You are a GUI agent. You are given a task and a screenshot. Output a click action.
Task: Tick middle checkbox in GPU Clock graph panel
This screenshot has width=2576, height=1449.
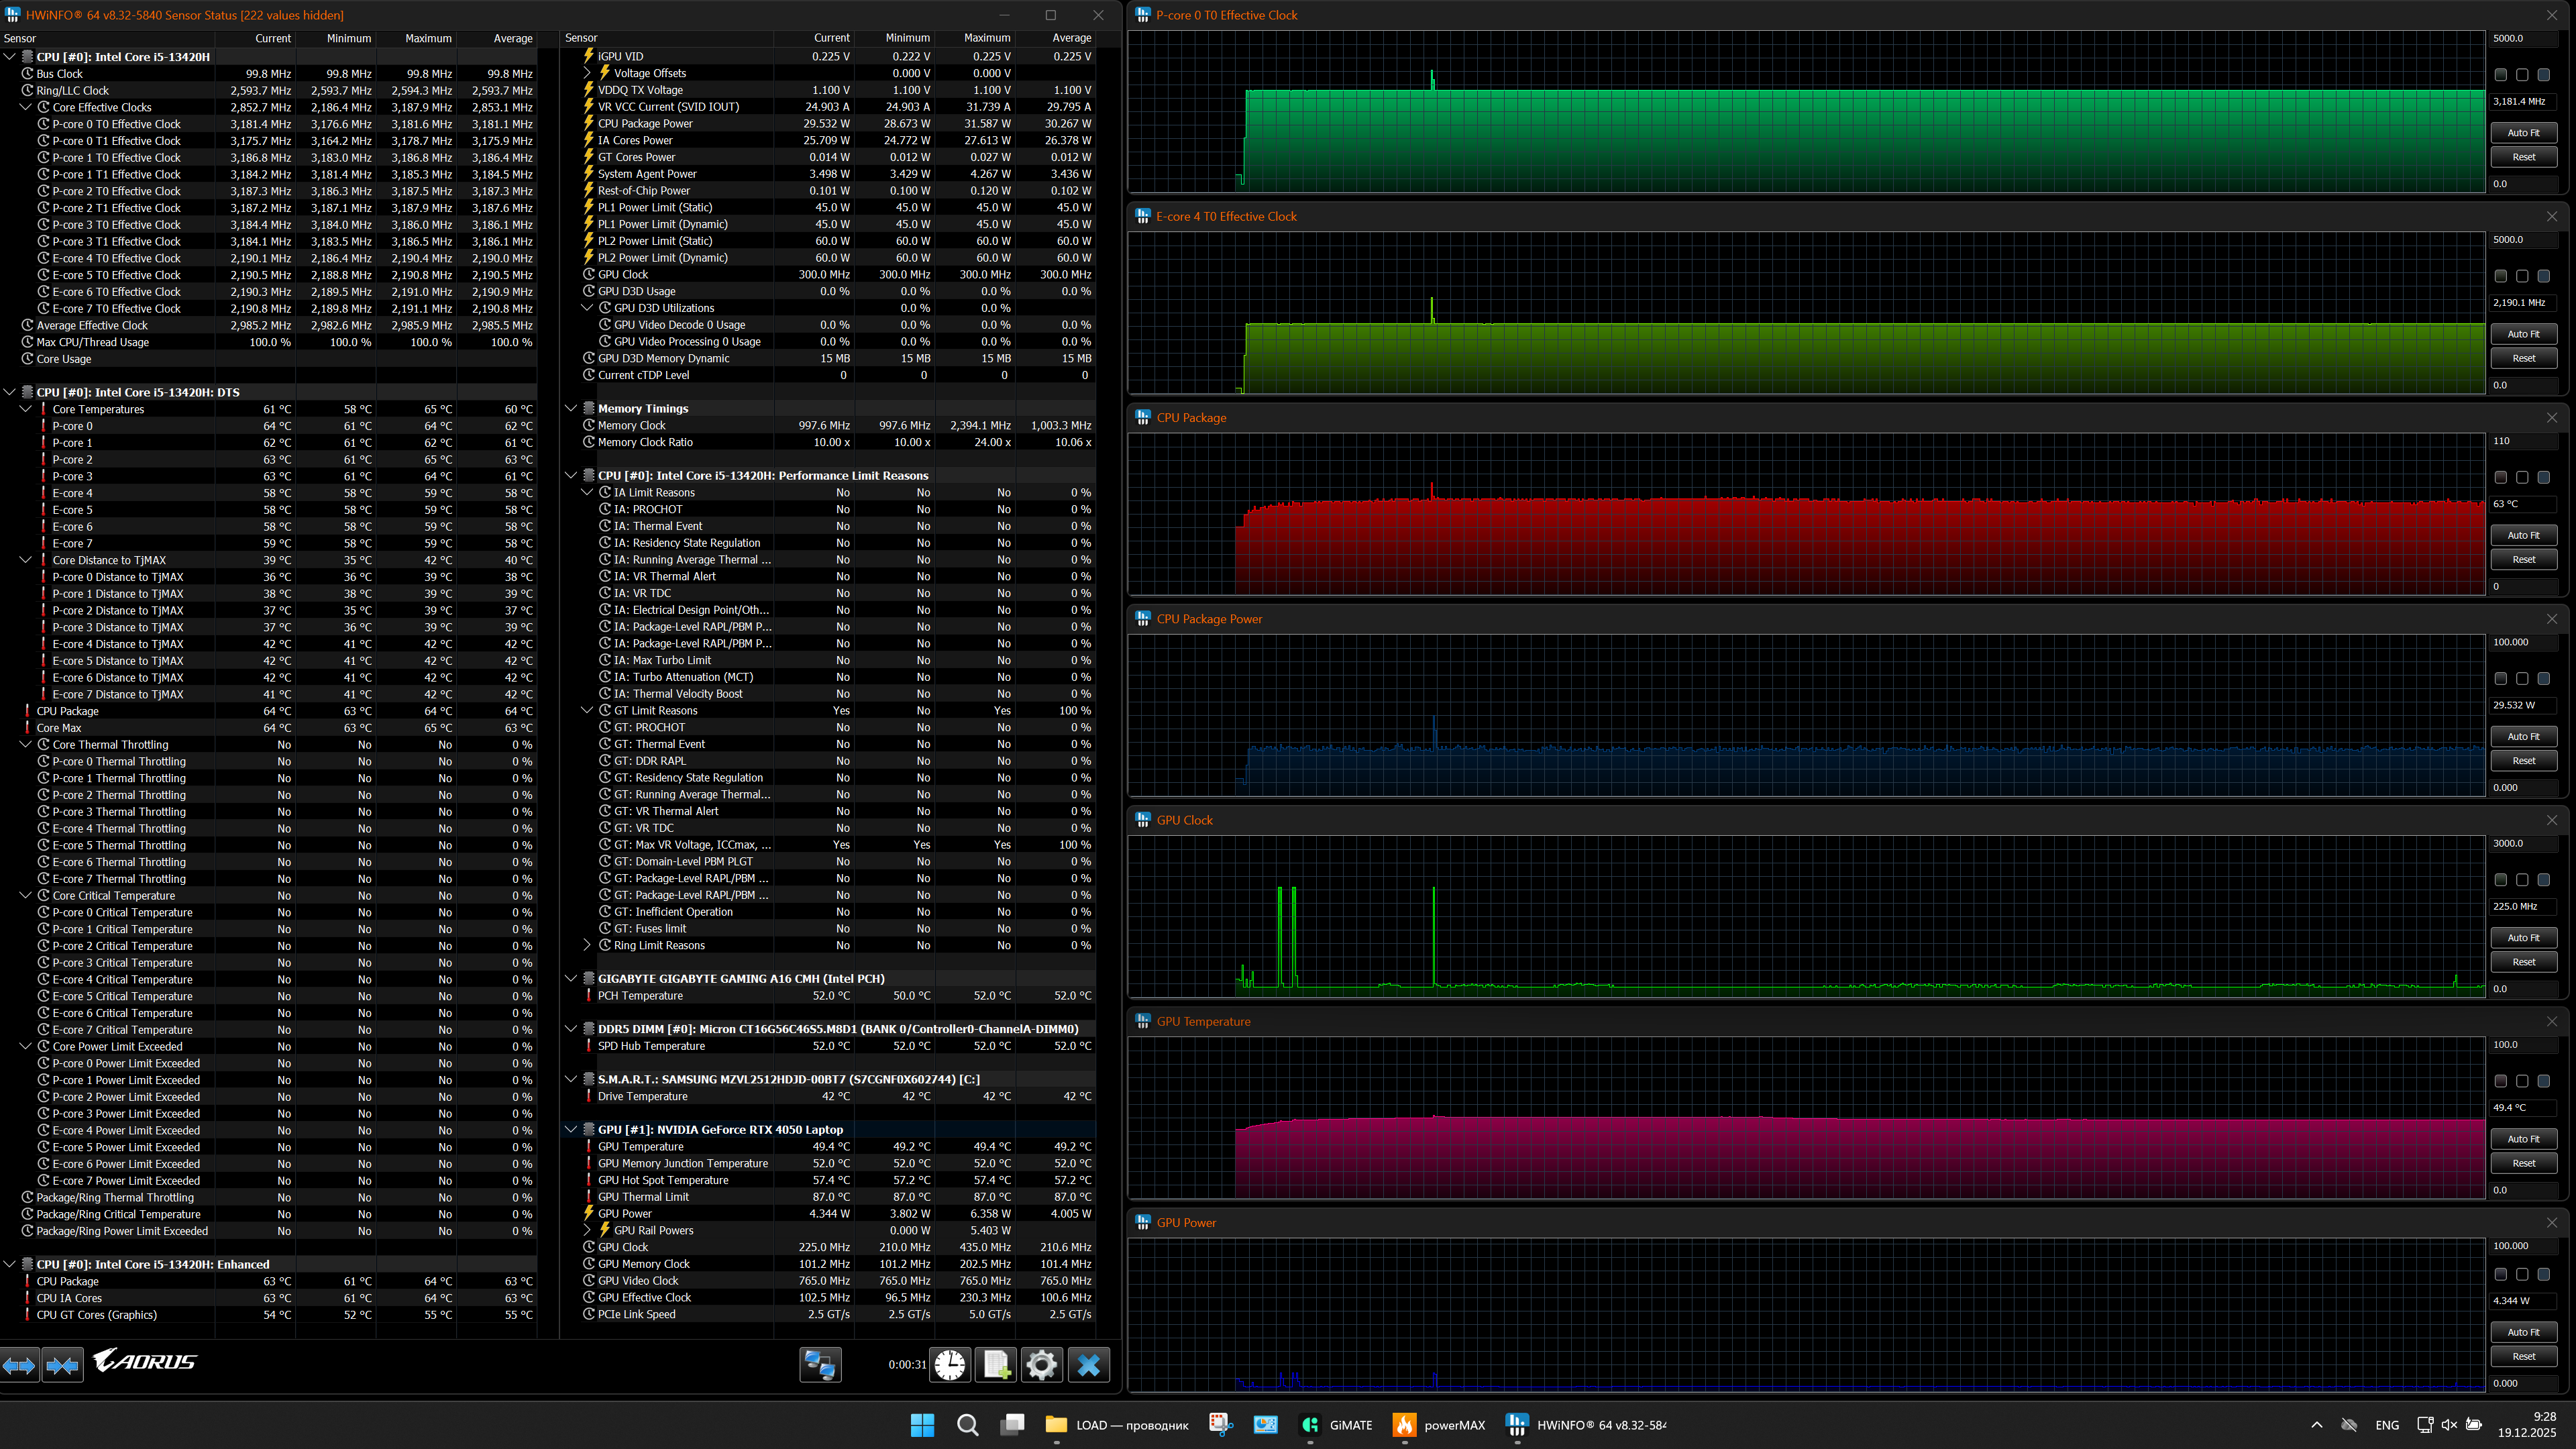[x=2522, y=880]
